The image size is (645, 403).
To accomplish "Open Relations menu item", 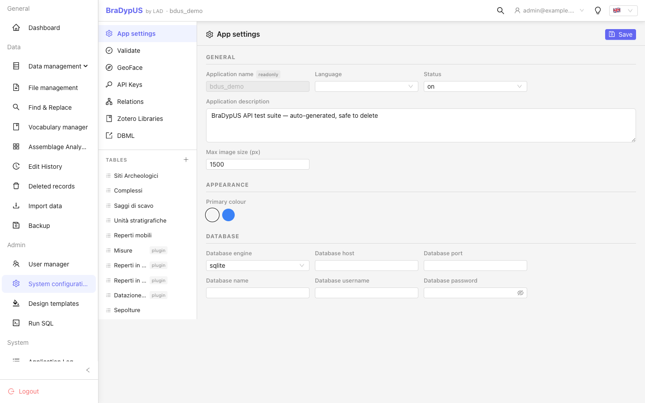I will (147, 102).
